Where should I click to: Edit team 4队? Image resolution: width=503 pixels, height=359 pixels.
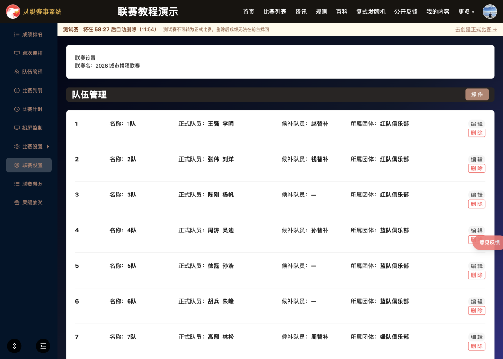coord(477,230)
